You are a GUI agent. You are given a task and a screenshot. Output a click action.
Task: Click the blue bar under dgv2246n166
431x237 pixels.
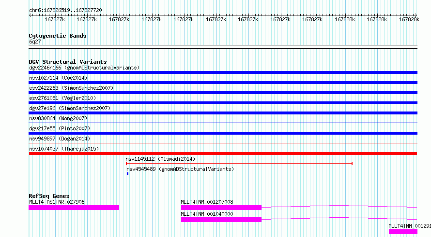point(223,72)
